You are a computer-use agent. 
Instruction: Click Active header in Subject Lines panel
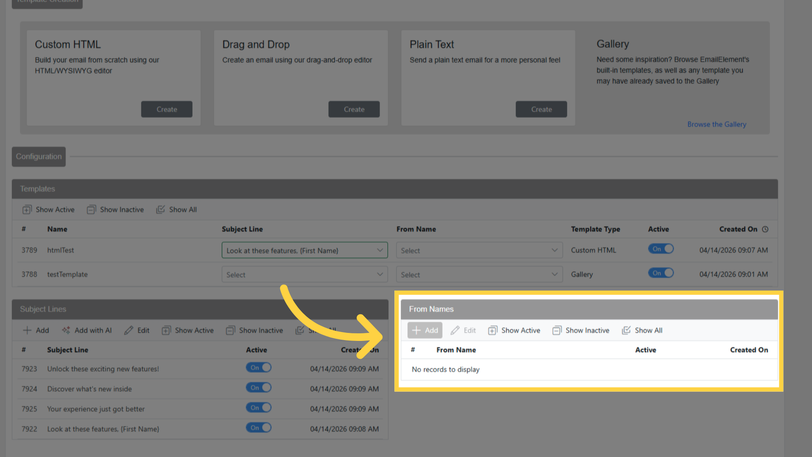(x=256, y=350)
